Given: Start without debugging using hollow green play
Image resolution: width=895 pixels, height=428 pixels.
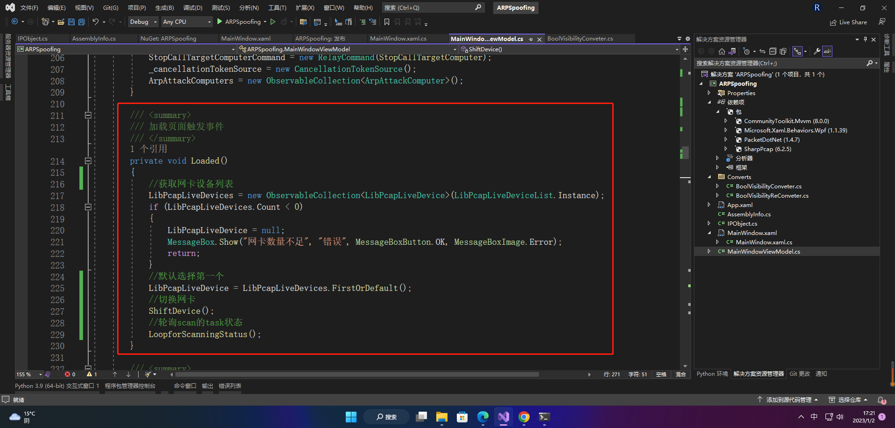Looking at the screenshot, I should (273, 21).
